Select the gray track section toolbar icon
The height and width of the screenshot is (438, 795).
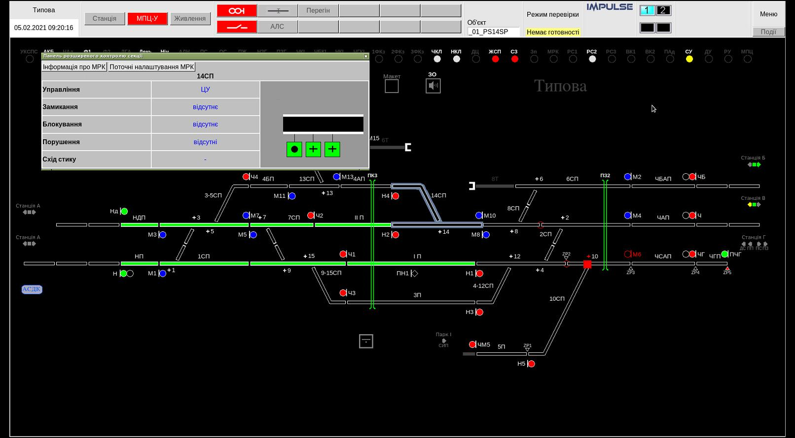click(x=278, y=10)
